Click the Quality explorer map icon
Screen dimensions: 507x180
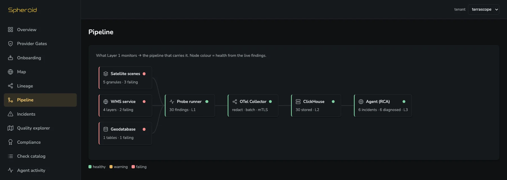click(10, 128)
